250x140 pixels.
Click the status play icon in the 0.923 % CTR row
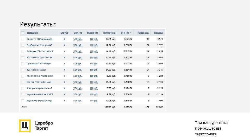64,39
